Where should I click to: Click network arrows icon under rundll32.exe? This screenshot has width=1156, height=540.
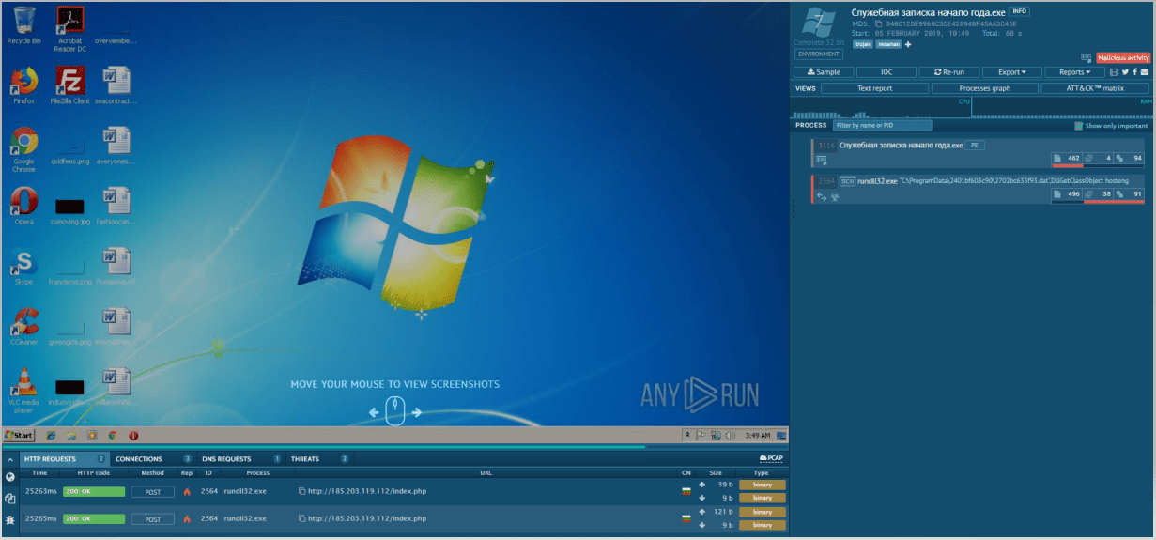[x=822, y=196]
